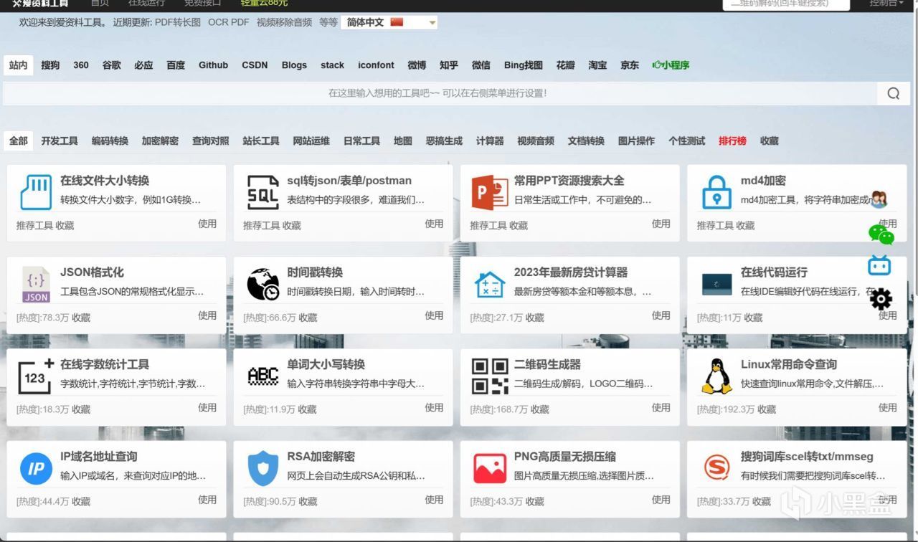Switch search source to 知乎
This screenshot has width=918, height=542.
[x=449, y=65]
